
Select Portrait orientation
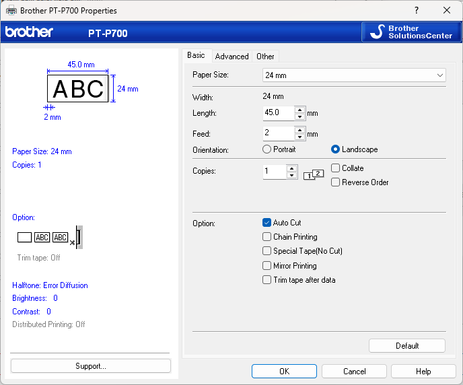point(279,149)
